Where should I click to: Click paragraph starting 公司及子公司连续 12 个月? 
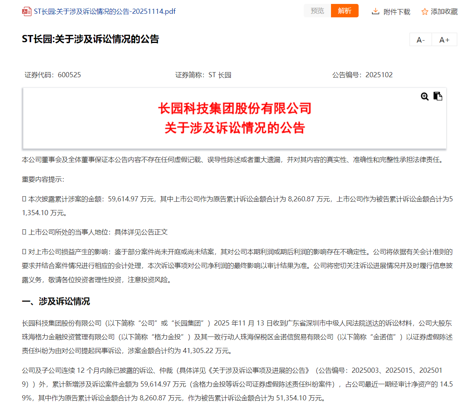click(237, 384)
